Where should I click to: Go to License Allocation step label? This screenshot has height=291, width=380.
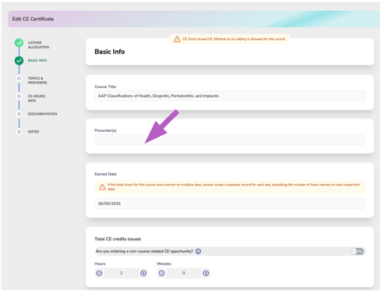pos(38,44)
